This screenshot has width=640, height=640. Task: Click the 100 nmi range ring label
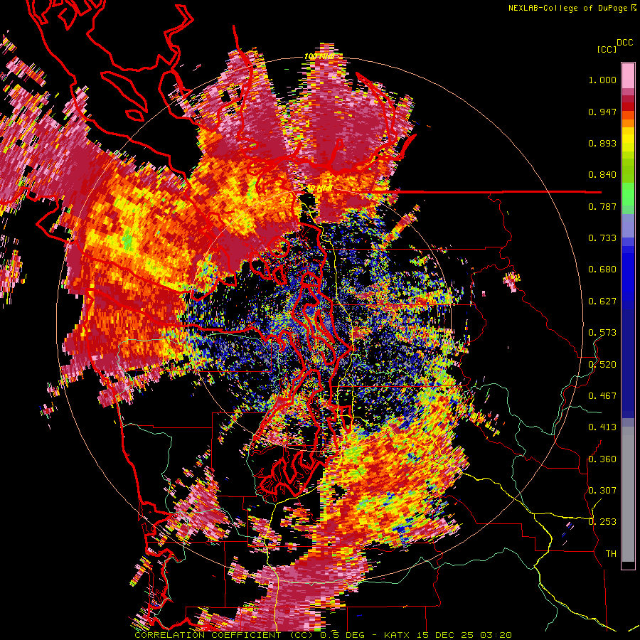coord(319,56)
